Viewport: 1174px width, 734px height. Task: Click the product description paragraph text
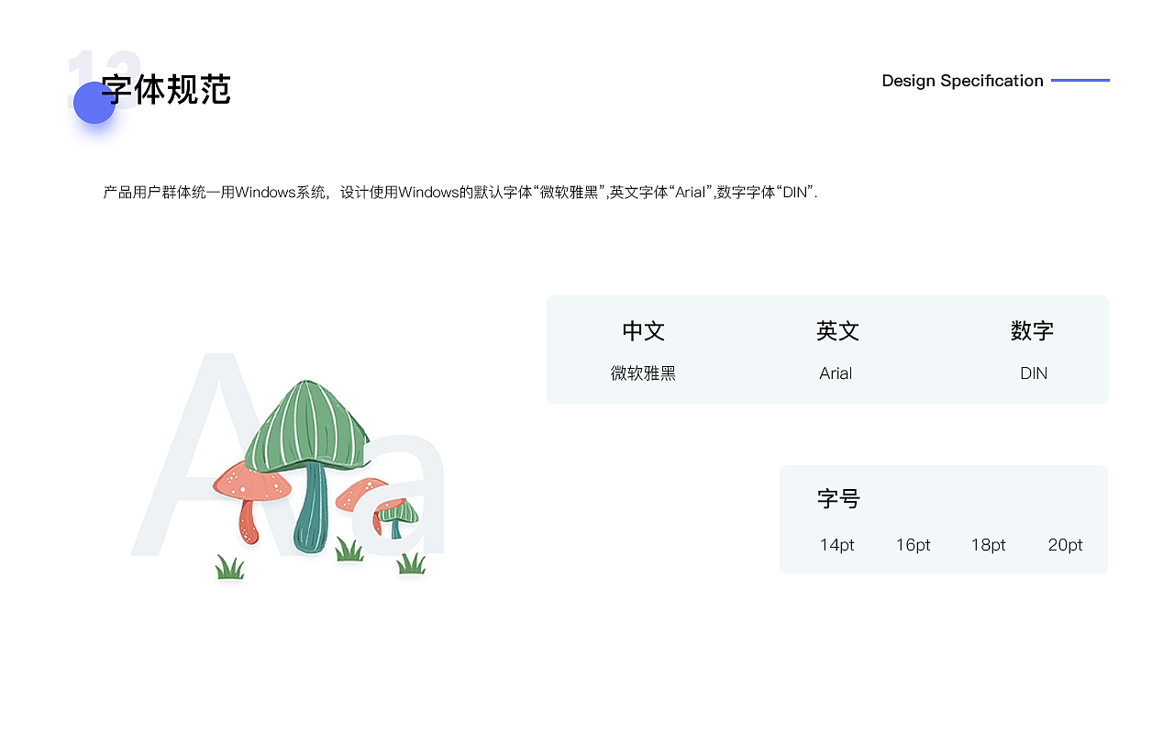coord(459,193)
